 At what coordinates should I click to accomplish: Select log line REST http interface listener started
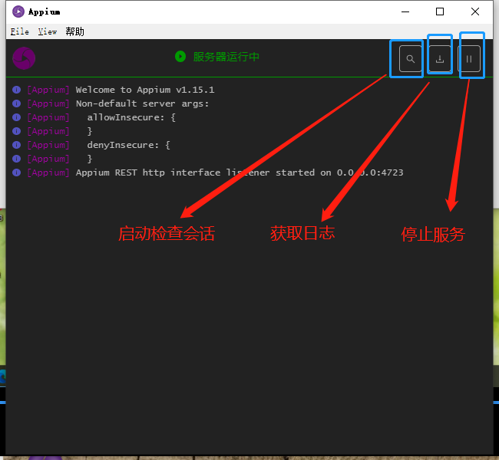coord(240,172)
